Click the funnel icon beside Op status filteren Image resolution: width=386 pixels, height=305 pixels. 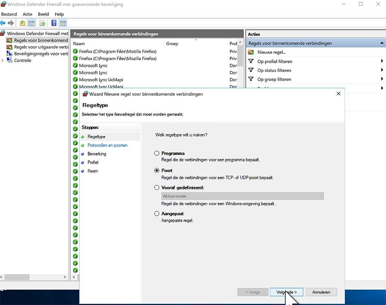[251, 70]
